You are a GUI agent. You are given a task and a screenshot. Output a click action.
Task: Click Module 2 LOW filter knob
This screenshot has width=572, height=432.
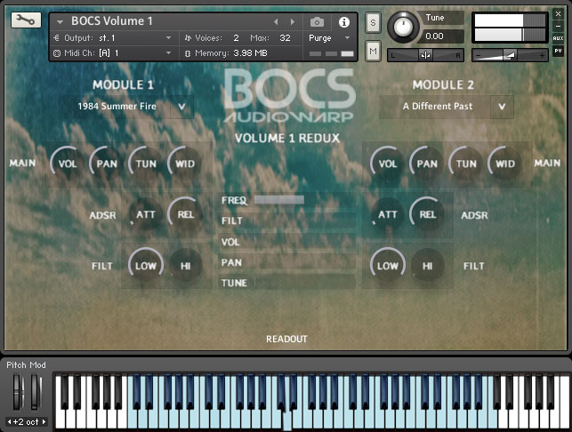click(388, 266)
